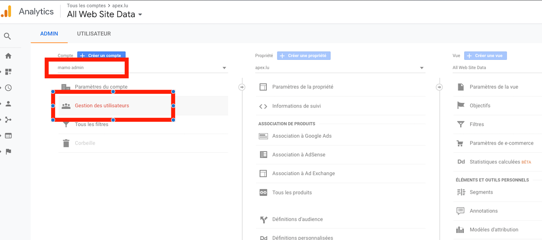Viewport: 542px width, 240px height.
Task: Open Acquisition reports branching icon
Action: [8, 120]
